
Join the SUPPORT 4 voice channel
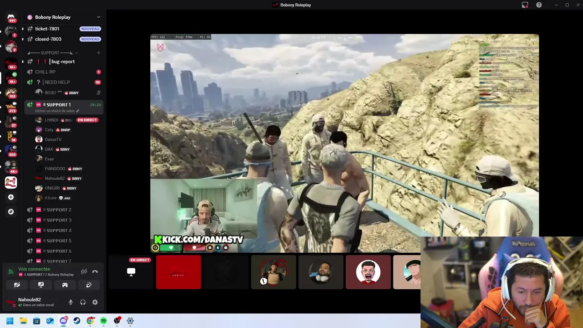click(x=64, y=231)
